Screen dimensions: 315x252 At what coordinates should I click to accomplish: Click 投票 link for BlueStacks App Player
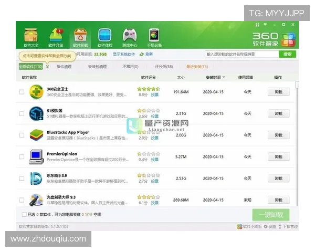click(x=155, y=138)
